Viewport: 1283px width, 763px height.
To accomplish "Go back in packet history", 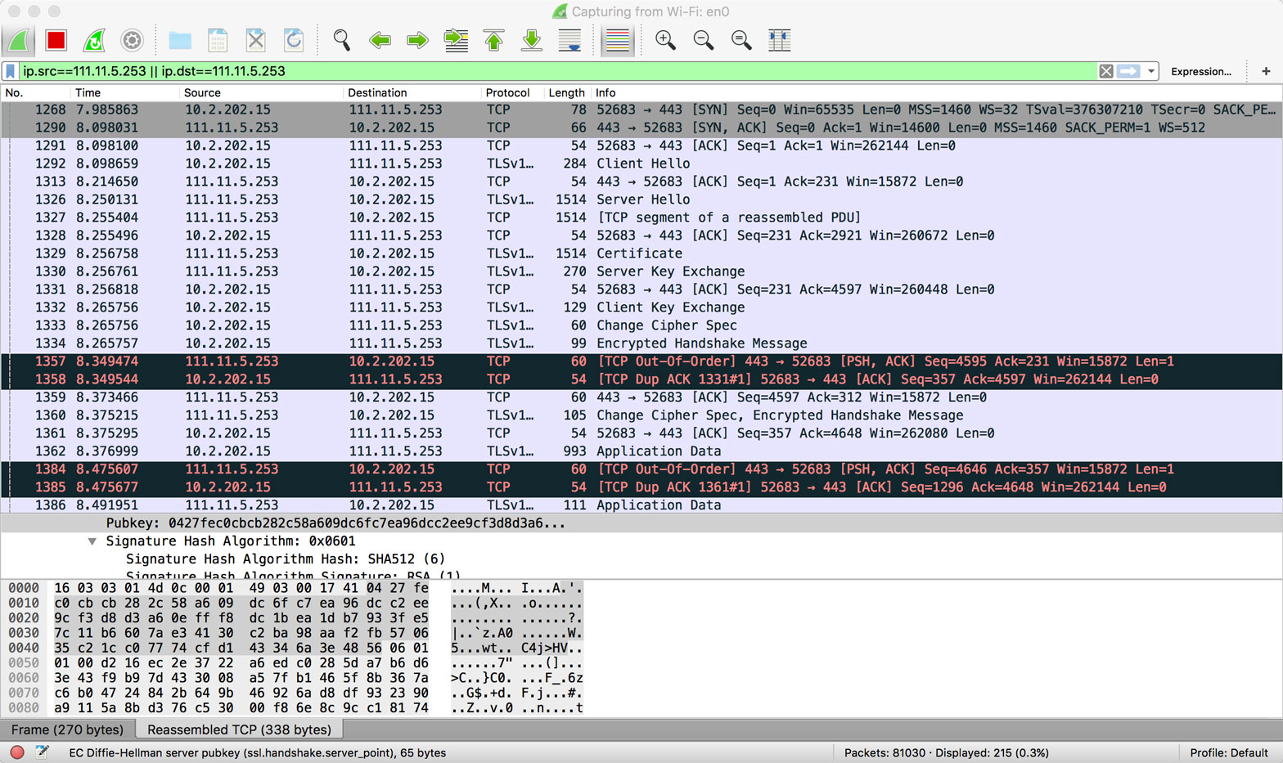I will tap(380, 40).
